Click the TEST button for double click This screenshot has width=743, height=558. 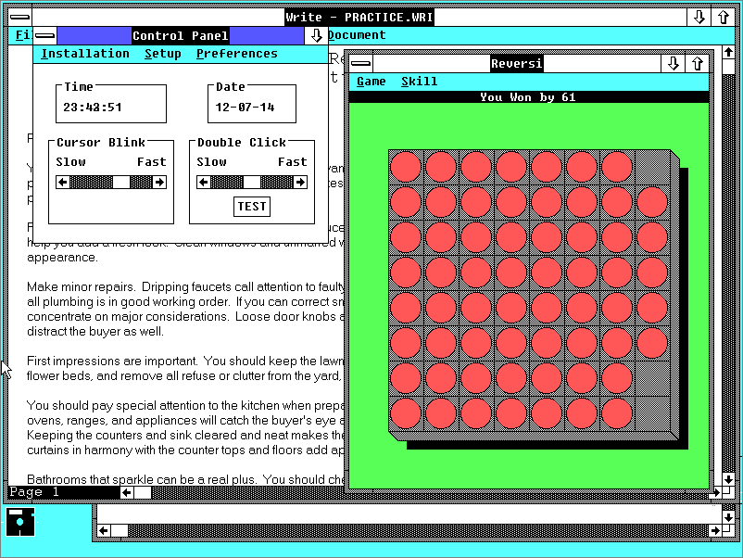click(x=252, y=207)
